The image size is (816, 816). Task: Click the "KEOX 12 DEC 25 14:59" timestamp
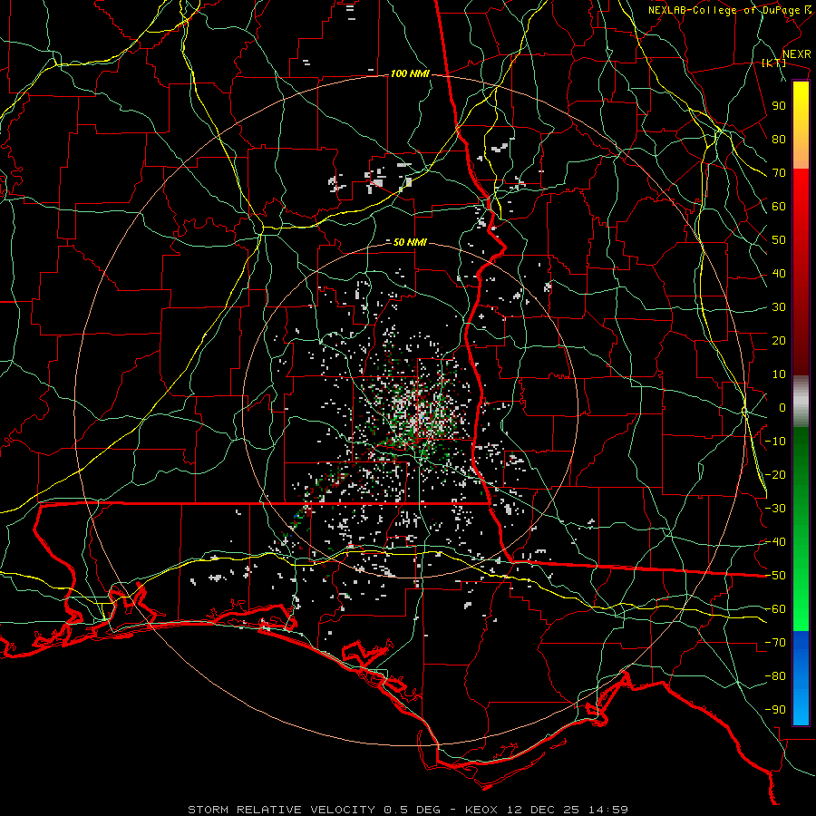[x=547, y=810]
